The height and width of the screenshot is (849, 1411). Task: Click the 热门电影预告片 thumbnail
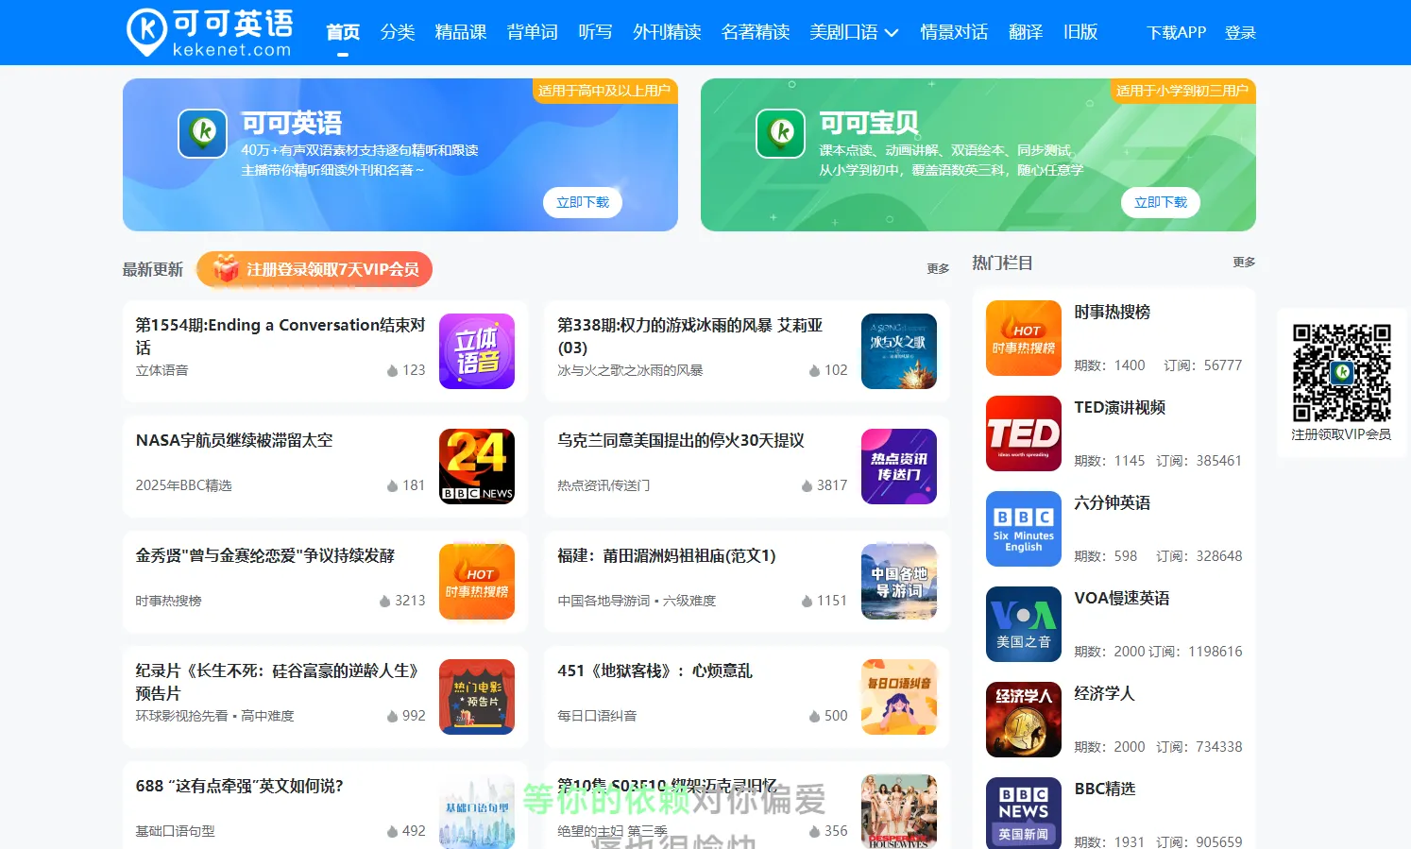[477, 697]
